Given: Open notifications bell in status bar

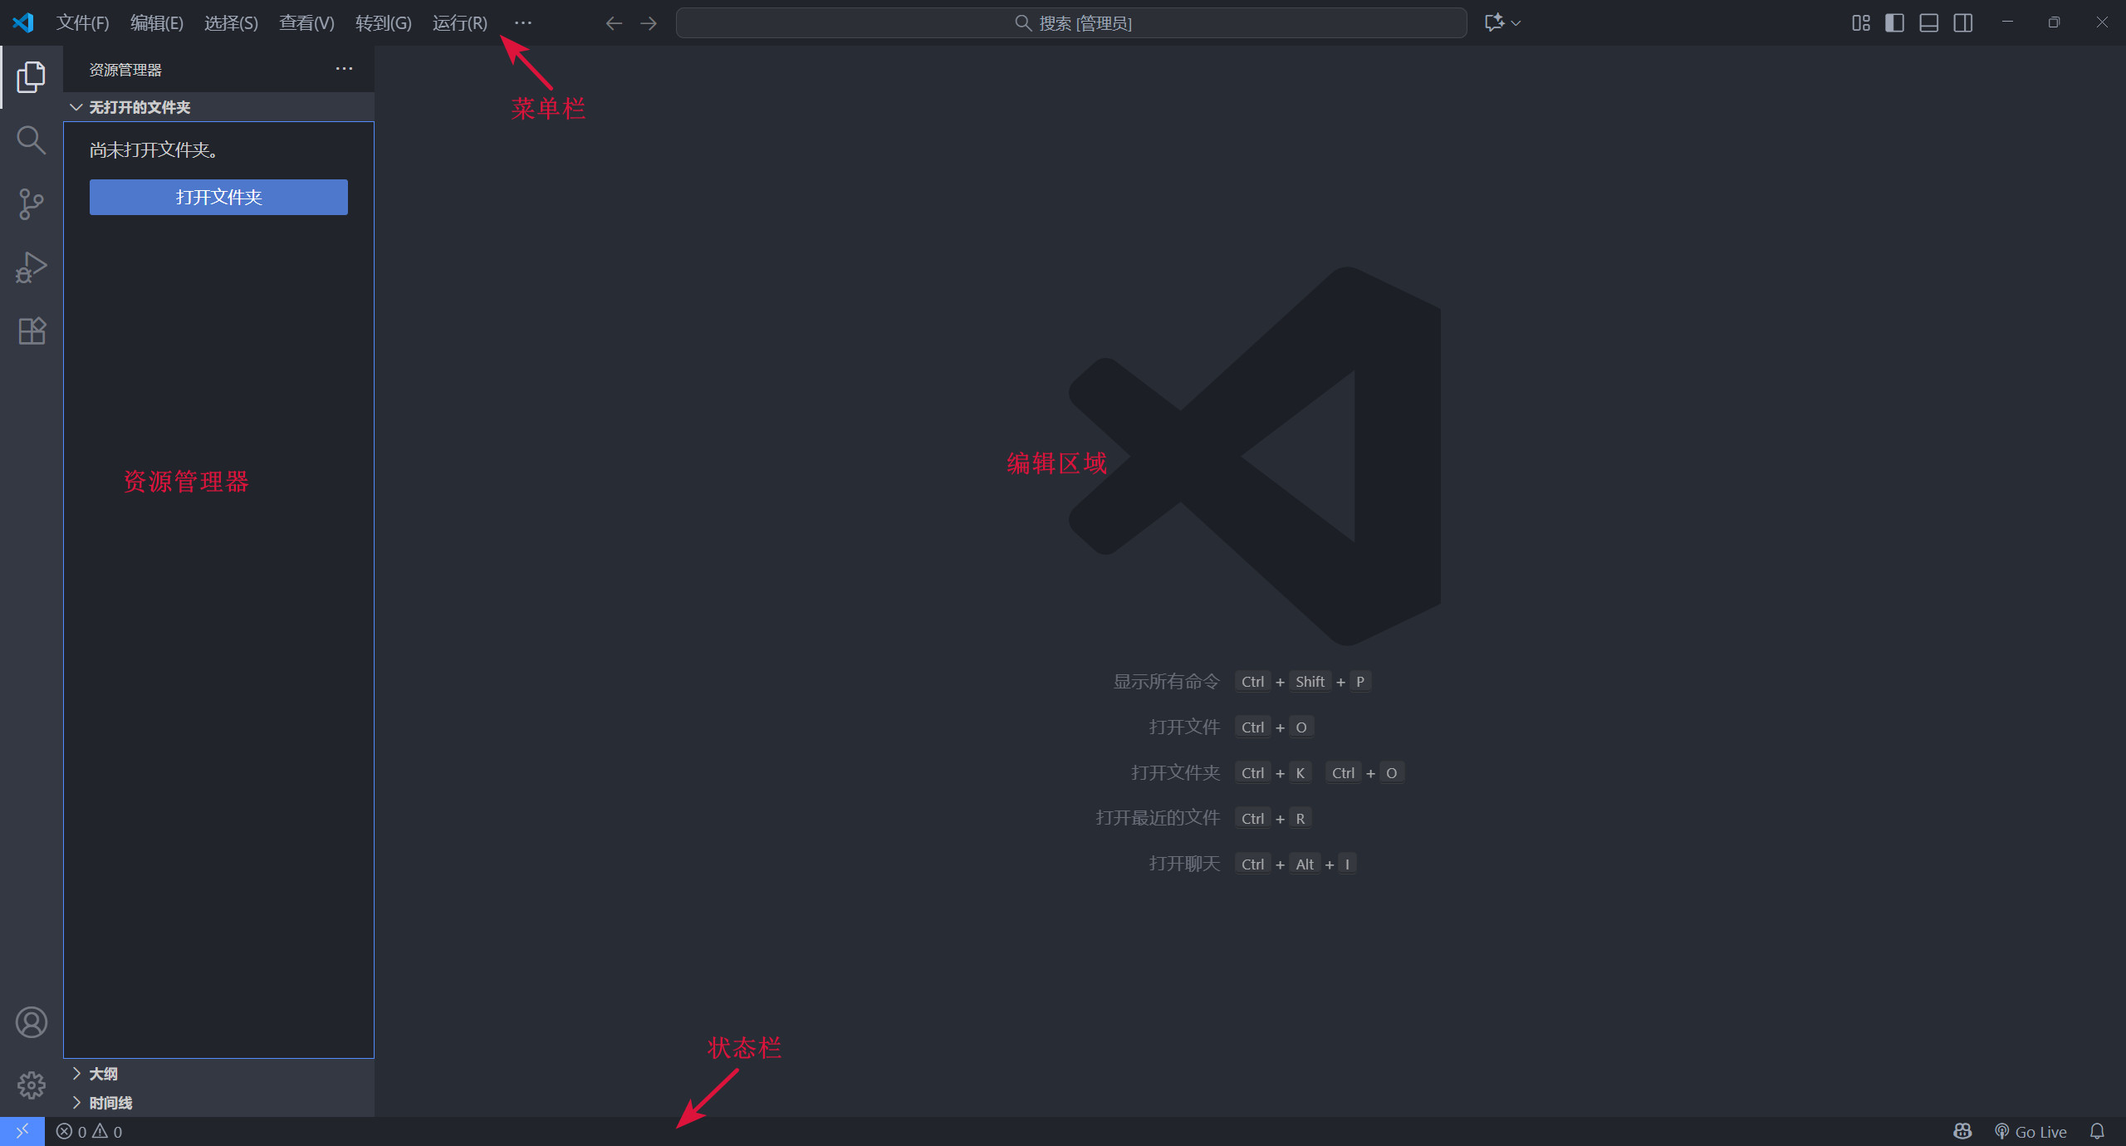Looking at the screenshot, I should (2097, 1132).
